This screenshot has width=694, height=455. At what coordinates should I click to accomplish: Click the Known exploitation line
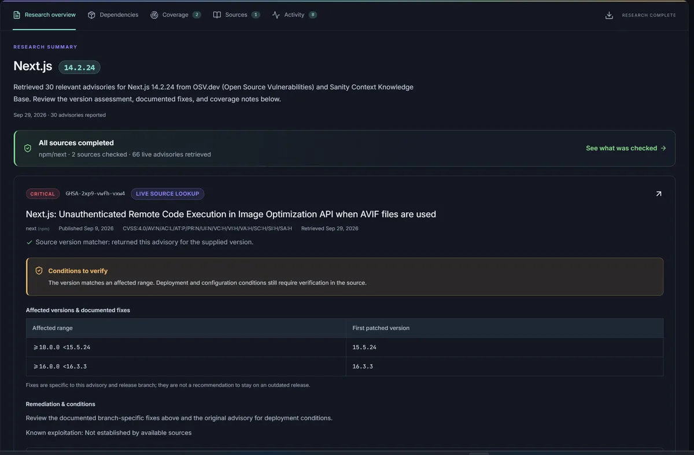109,432
